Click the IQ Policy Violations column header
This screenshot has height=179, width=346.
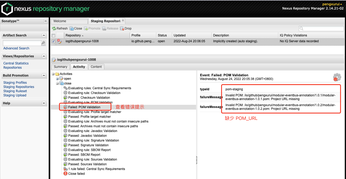(x=311, y=35)
